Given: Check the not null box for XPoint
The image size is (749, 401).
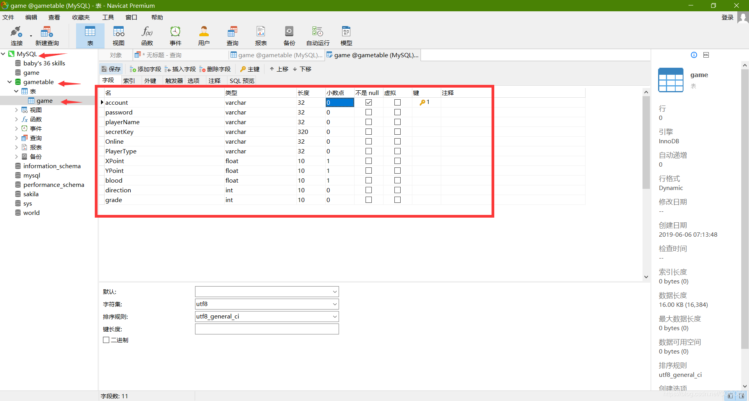Looking at the screenshot, I should point(369,161).
